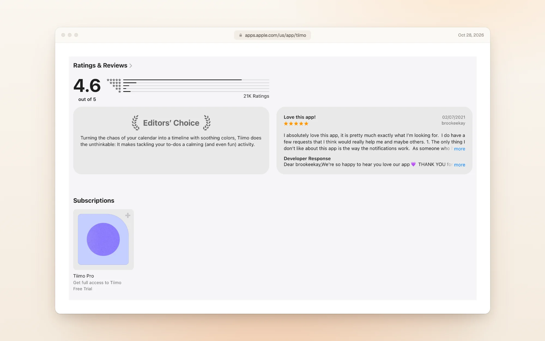The image size is (545, 341).
Task: Click the Subscriptions section heading
Action: pos(94,201)
